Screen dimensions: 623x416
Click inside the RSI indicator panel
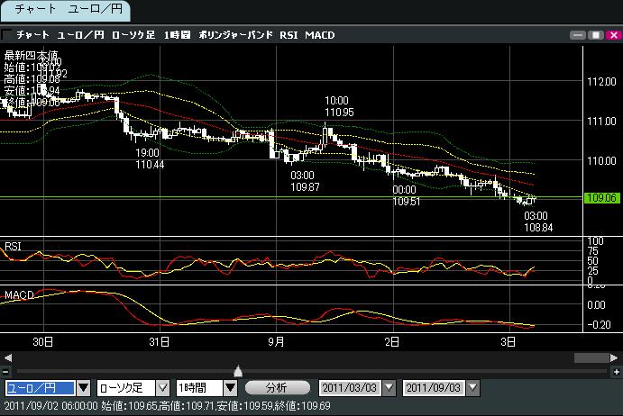pyautogui.click(x=270, y=263)
